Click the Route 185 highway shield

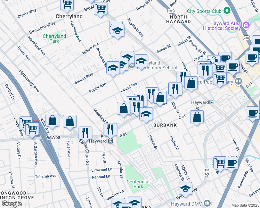pyautogui.click(x=171, y=11)
